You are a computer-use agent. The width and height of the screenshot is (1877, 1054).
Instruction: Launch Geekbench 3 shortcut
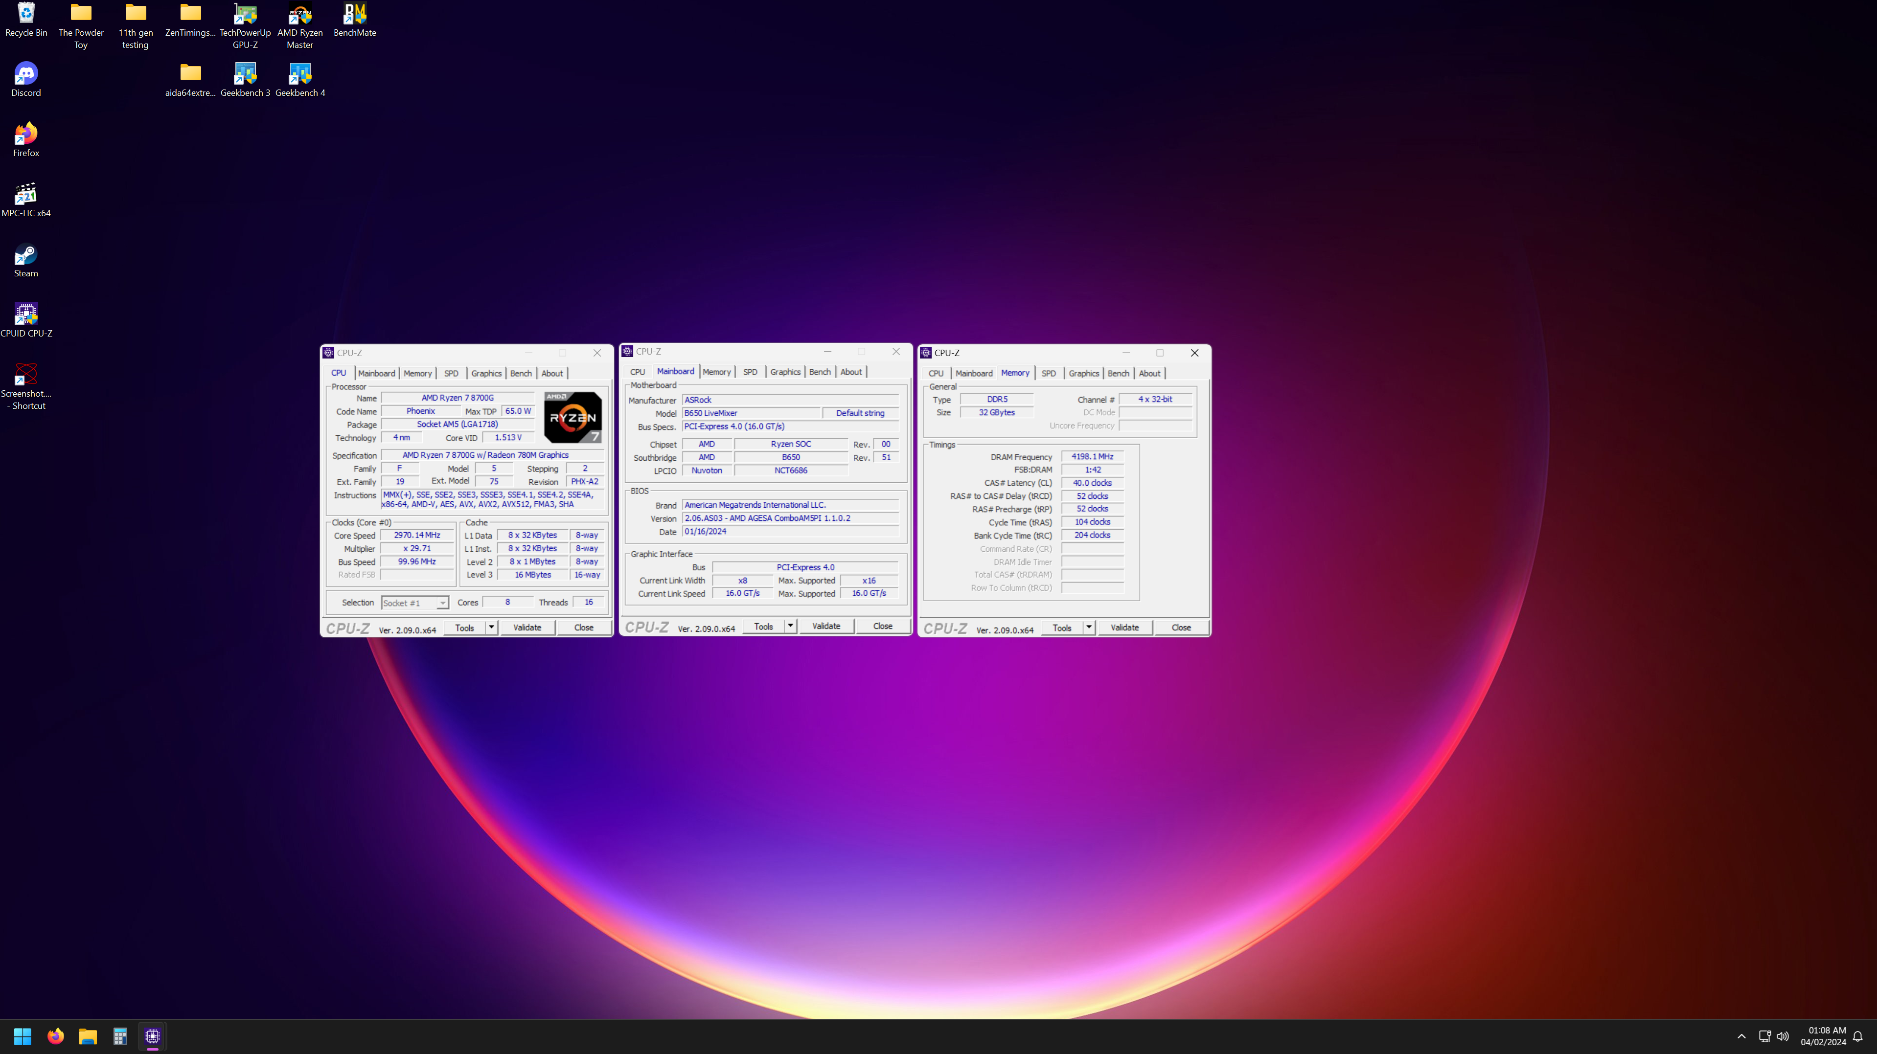245,79
